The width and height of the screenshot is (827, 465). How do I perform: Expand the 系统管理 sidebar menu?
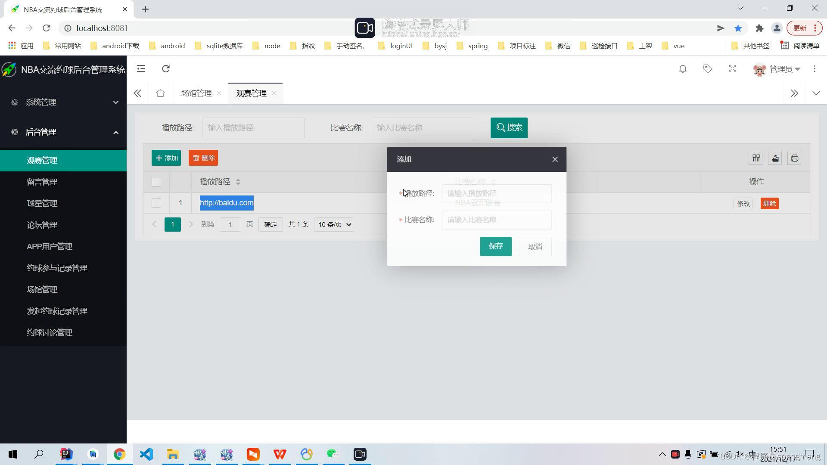coord(63,102)
